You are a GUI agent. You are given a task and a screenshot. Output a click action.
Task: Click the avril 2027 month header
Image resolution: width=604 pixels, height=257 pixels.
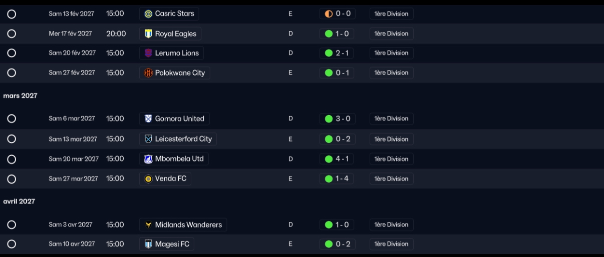pos(19,201)
